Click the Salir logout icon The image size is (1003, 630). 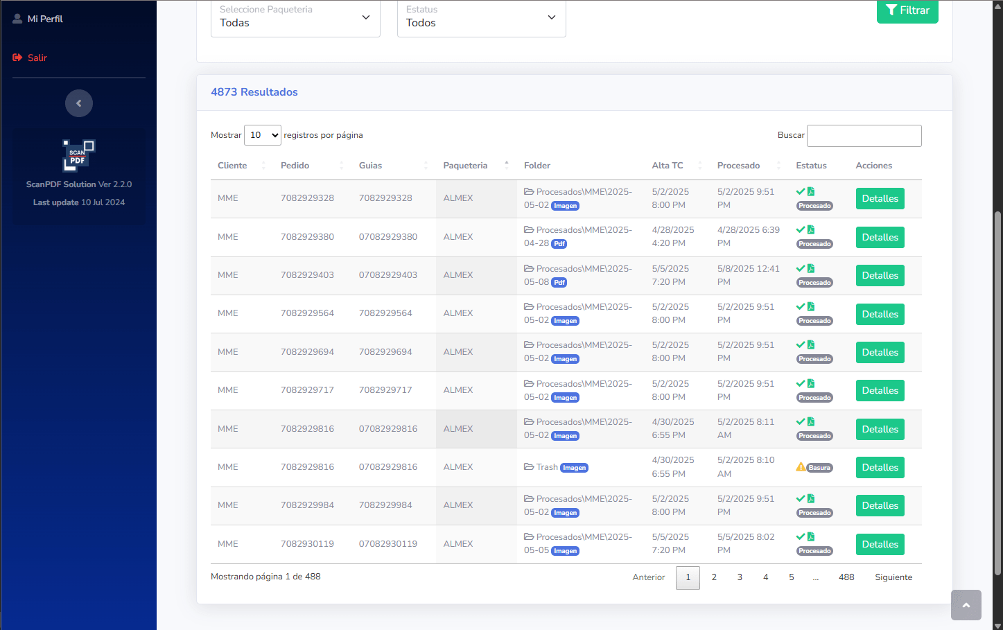[17, 58]
